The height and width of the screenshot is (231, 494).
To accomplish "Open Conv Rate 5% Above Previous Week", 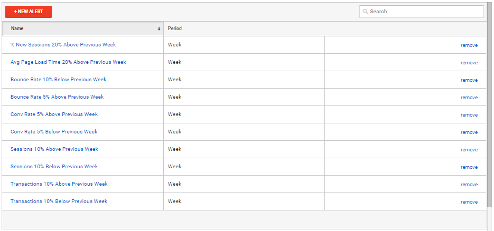I will [54, 114].
